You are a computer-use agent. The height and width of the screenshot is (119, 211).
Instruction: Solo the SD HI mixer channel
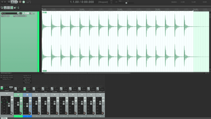49,101
